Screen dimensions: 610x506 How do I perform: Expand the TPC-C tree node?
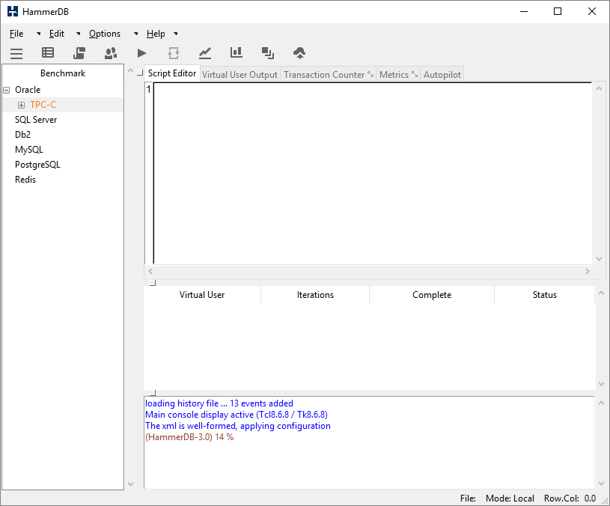(x=22, y=105)
